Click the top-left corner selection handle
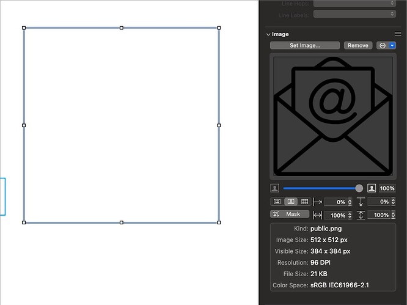 (24, 28)
